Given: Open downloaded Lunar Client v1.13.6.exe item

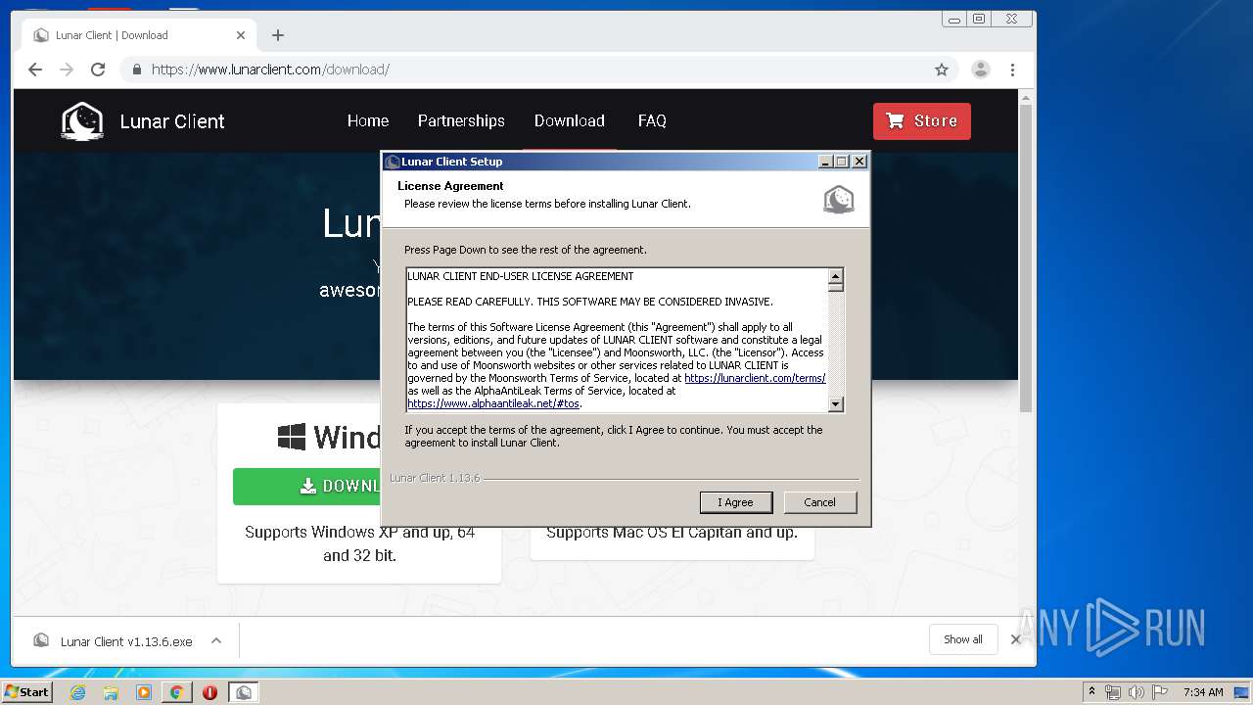Looking at the screenshot, I should (x=126, y=641).
